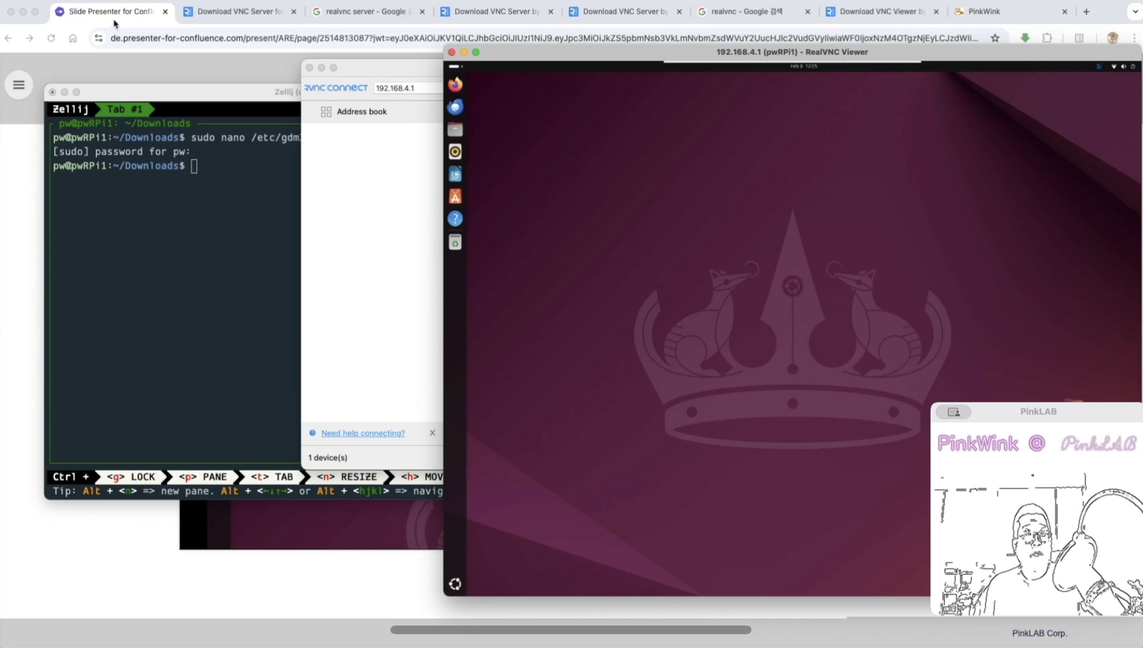Select Address book in VNC Connect
The height and width of the screenshot is (648, 1143).
[361, 112]
